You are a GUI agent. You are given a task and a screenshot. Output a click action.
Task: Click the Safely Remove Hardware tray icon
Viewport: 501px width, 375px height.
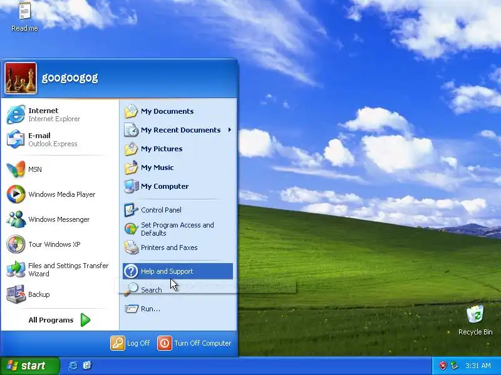454,366
